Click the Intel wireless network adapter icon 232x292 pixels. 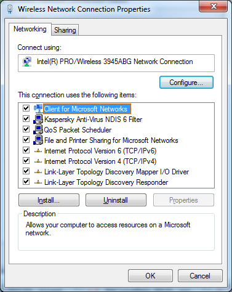click(27, 62)
